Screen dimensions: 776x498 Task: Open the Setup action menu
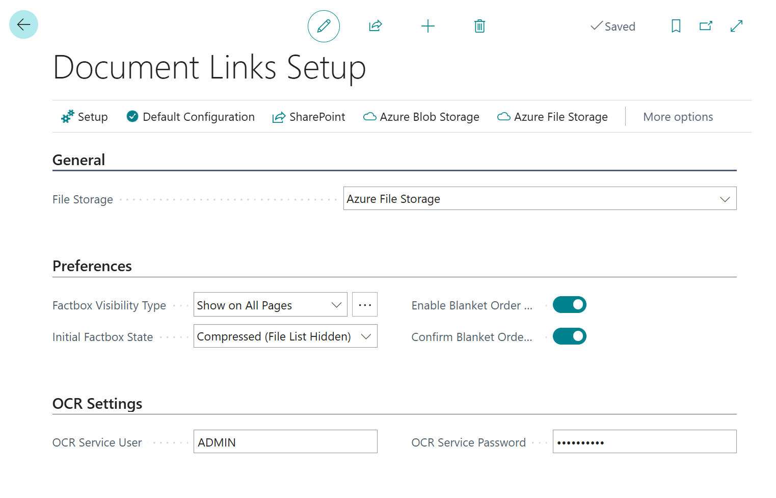(85, 117)
